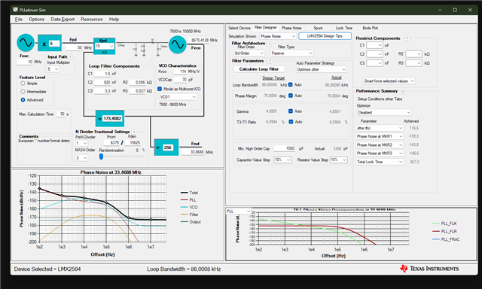482x289 pixels.
Task: Open the Resources menu
Action: (x=92, y=19)
